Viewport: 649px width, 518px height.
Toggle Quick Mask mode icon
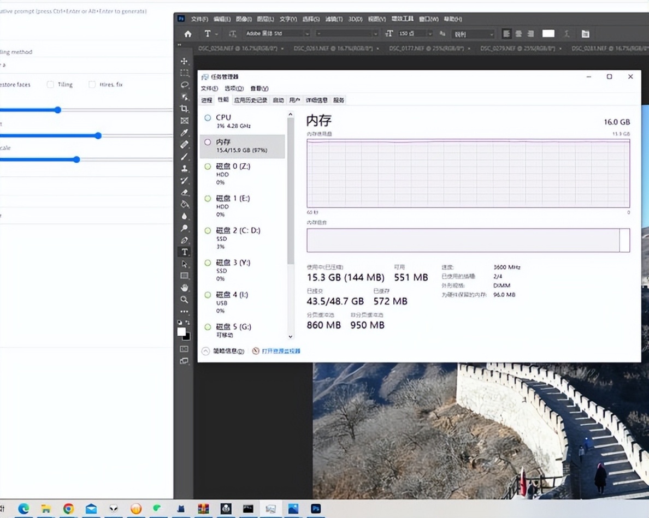coord(184,349)
